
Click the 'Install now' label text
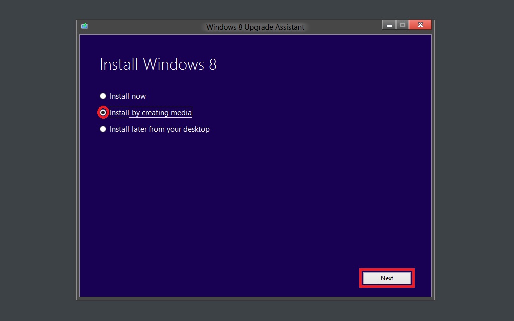pos(127,96)
